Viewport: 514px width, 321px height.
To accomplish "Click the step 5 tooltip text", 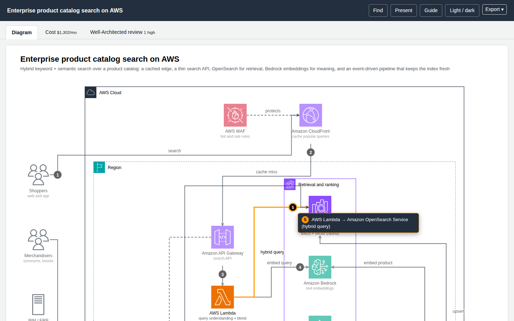I will pos(358,223).
